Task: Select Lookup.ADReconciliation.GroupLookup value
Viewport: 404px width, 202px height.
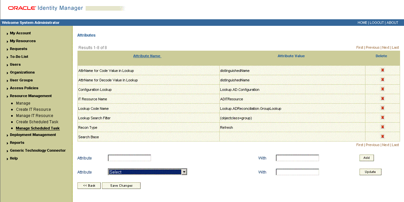Action: (250, 109)
